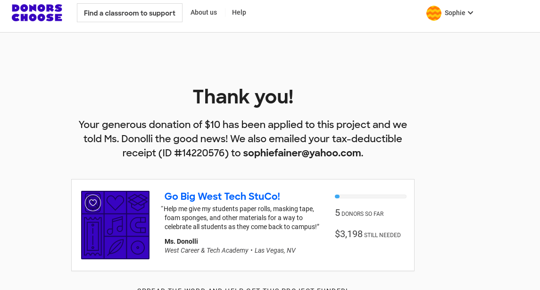Open the Sophie account menu name

click(455, 13)
